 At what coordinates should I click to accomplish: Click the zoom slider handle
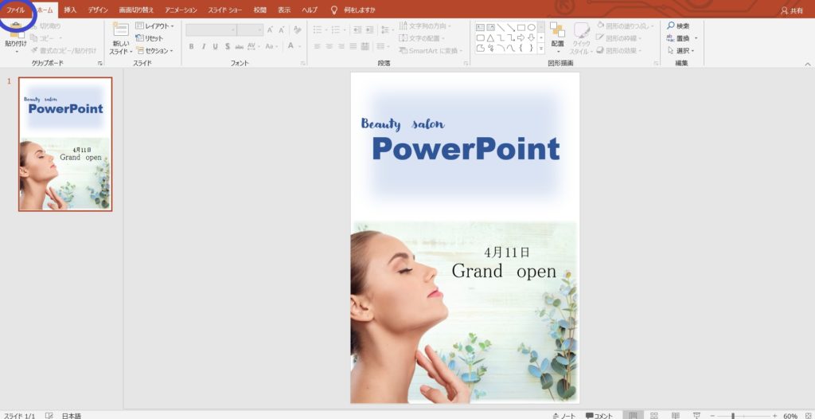click(x=733, y=416)
